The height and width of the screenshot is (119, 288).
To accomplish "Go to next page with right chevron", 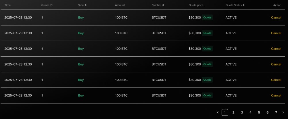I will click(x=283, y=112).
